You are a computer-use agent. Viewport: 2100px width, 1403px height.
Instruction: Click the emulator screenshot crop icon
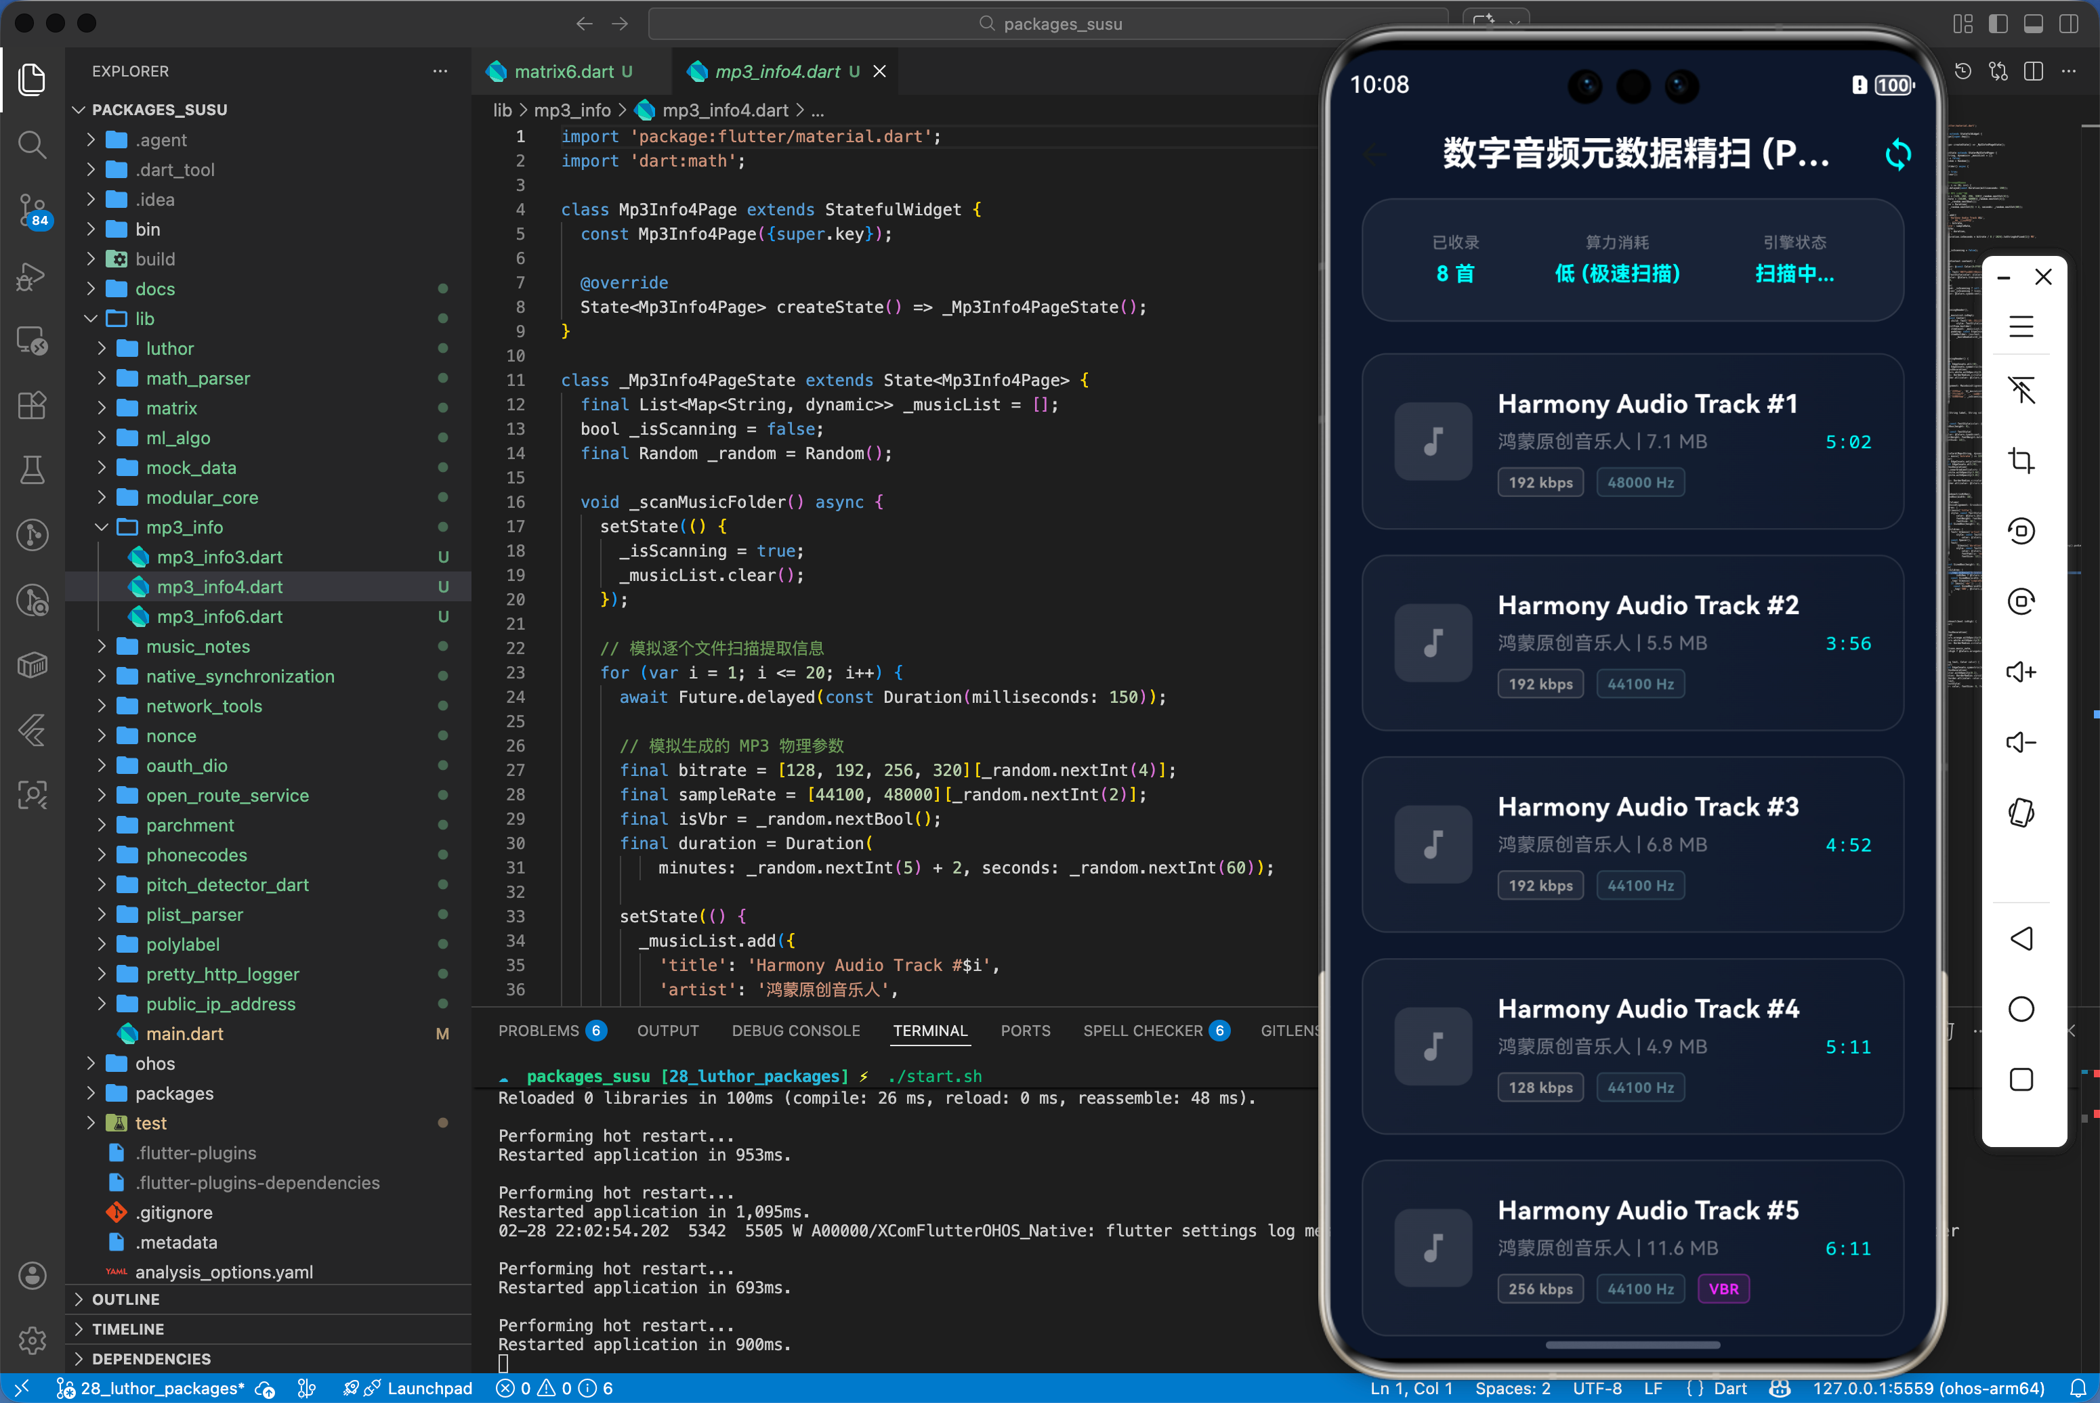2020,461
